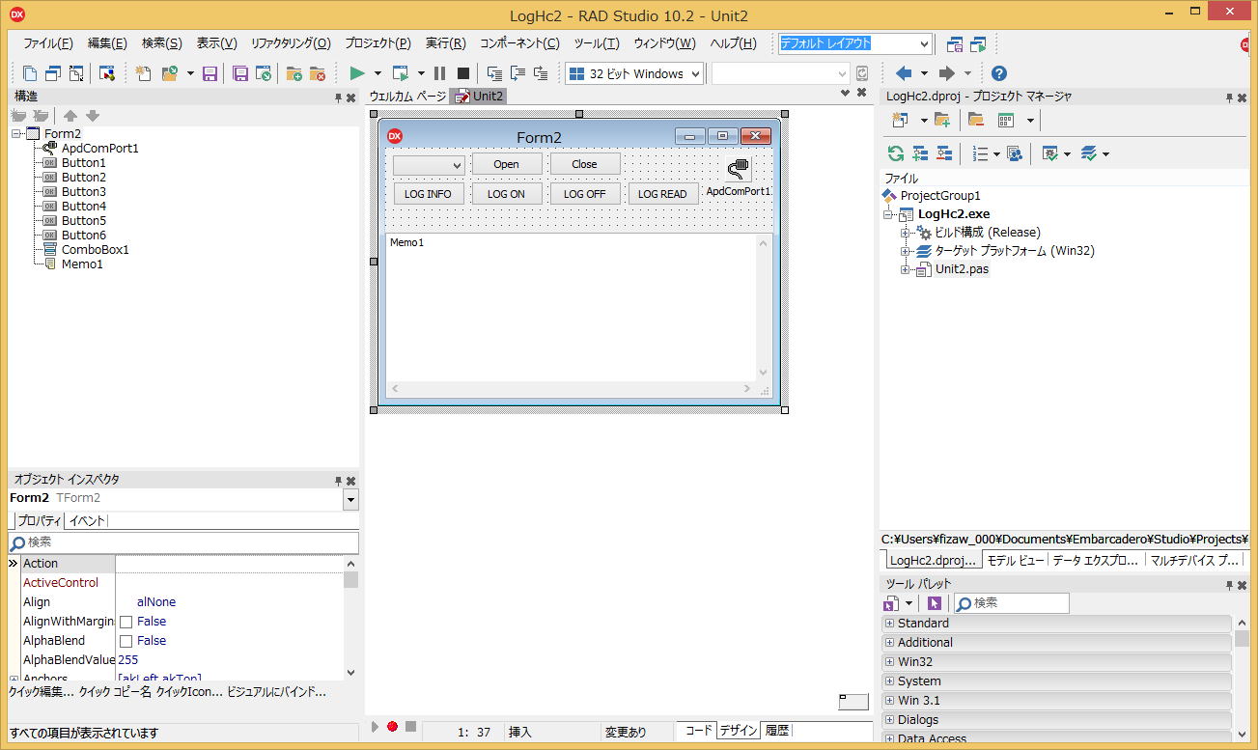
Task: Open the Project (プロジェクト) menu
Action: (x=377, y=43)
